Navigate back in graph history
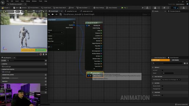The image size is (189, 106). [53, 14]
